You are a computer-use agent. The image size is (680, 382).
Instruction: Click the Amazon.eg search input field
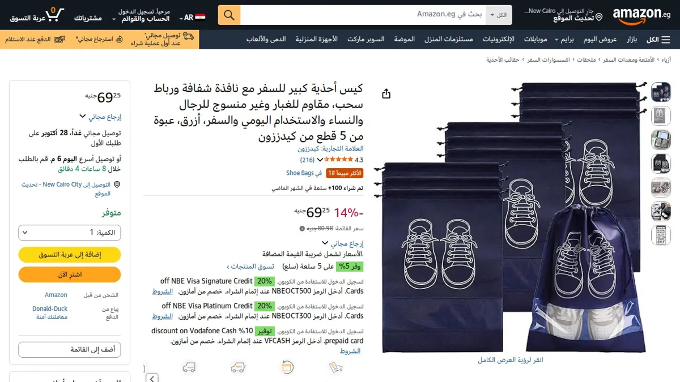pyautogui.click(x=363, y=15)
